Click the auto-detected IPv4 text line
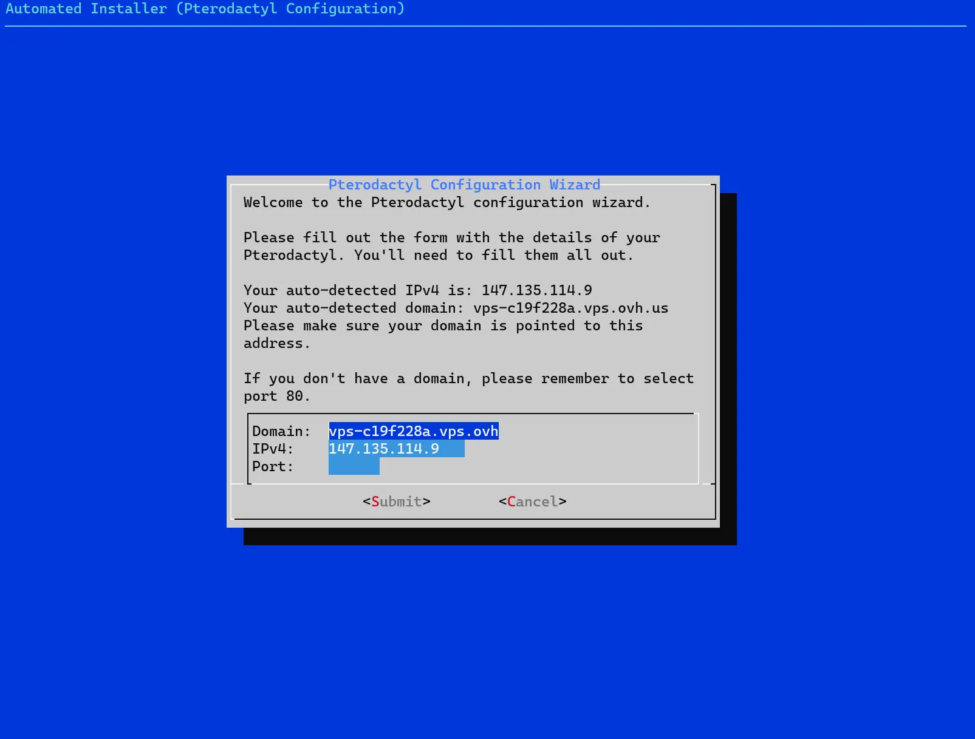Image resolution: width=975 pixels, height=739 pixels. click(418, 290)
